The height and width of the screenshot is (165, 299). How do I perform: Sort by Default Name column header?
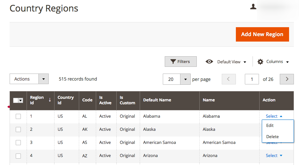coord(170,100)
